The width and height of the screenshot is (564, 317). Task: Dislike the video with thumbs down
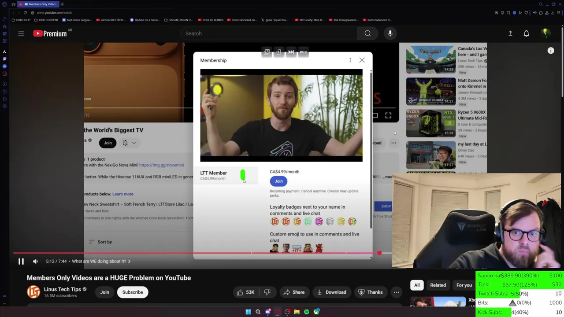[267, 292]
